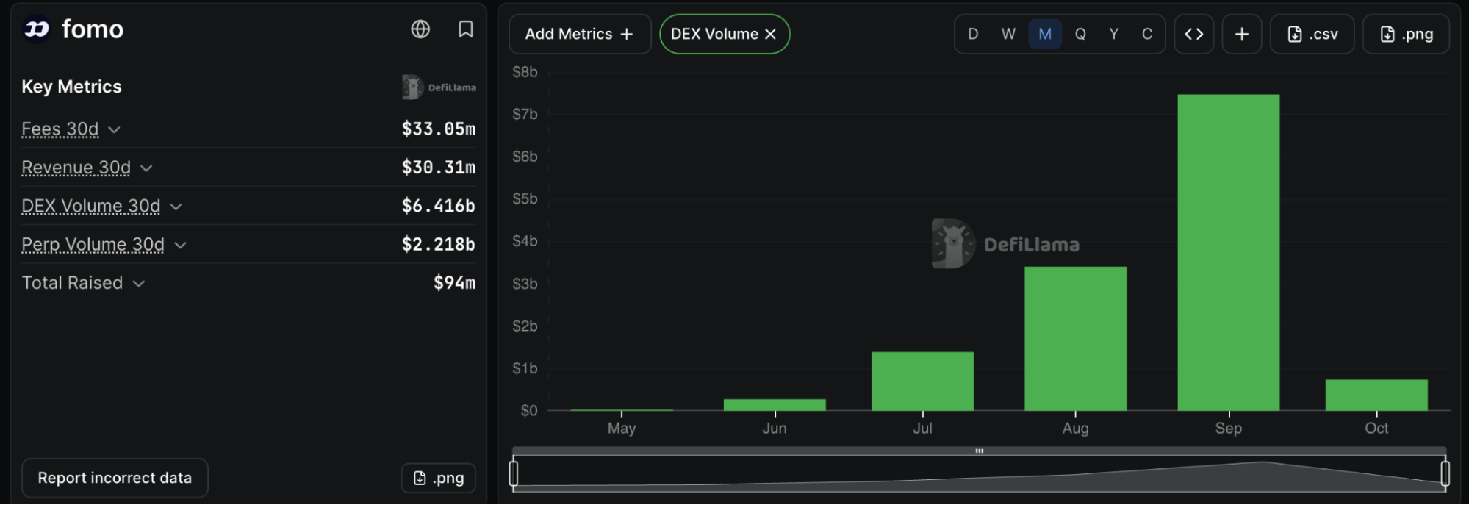Click the September volume bar
1469x505 pixels.
[1229, 252]
